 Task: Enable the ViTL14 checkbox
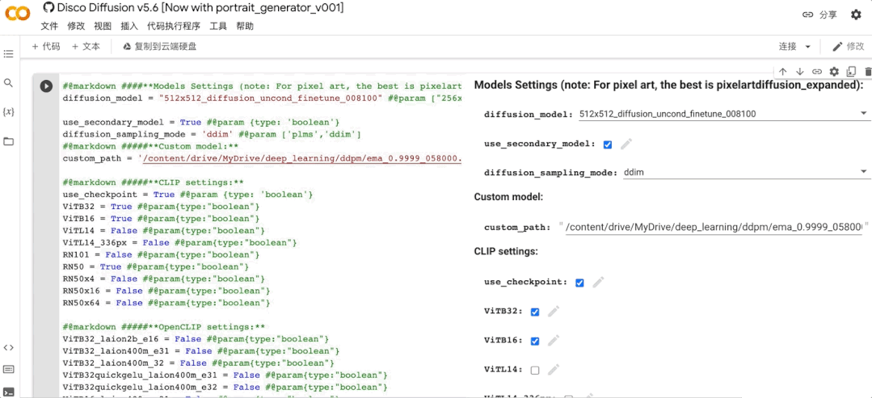(x=534, y=370)
